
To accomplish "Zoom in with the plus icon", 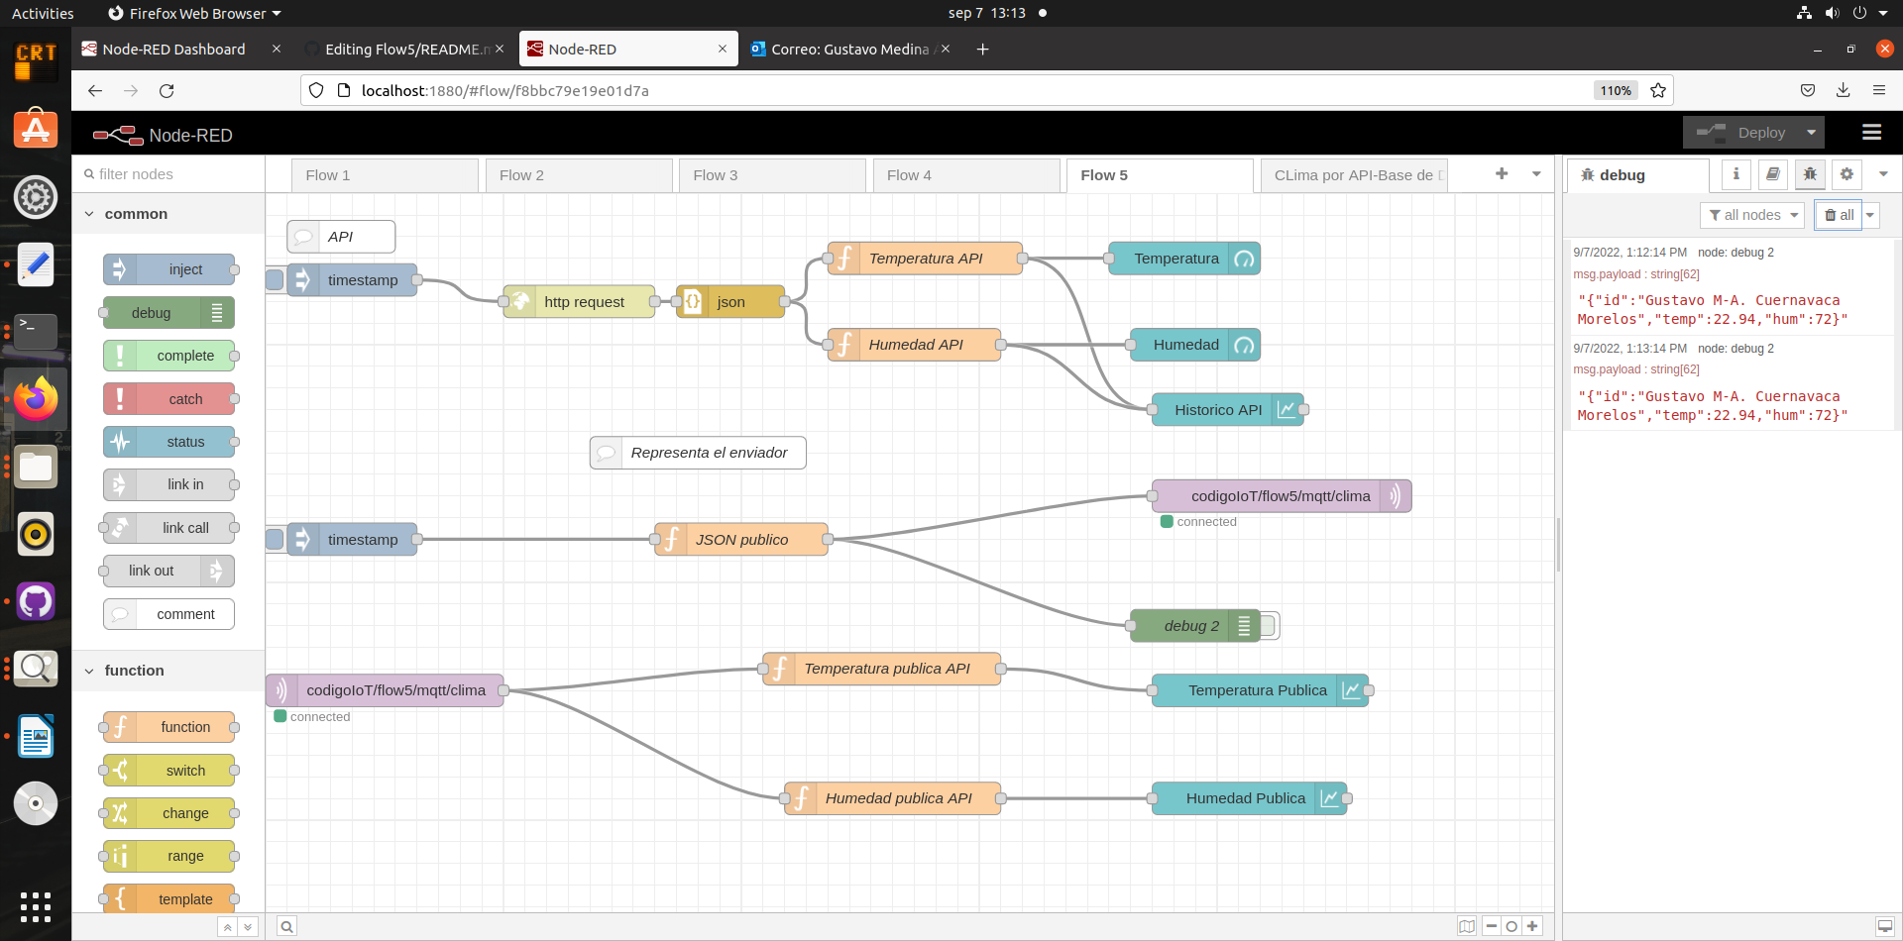I will pos(1532,926).
